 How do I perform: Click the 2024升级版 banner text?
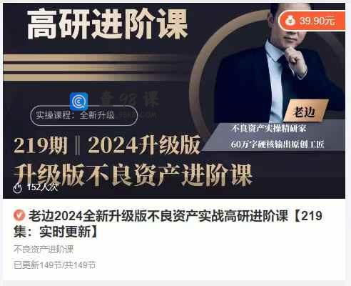click(143, 145)
